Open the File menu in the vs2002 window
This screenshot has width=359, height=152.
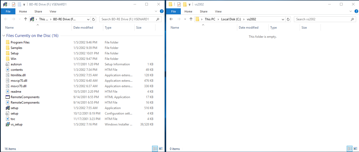173,11
